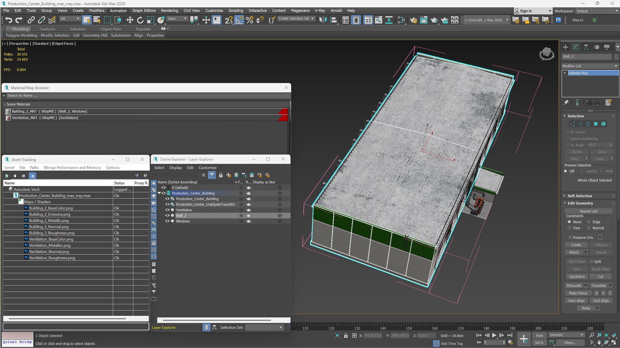
Task: Click lock icon in Layer Explorer toolbar
Action: [221, 175]
